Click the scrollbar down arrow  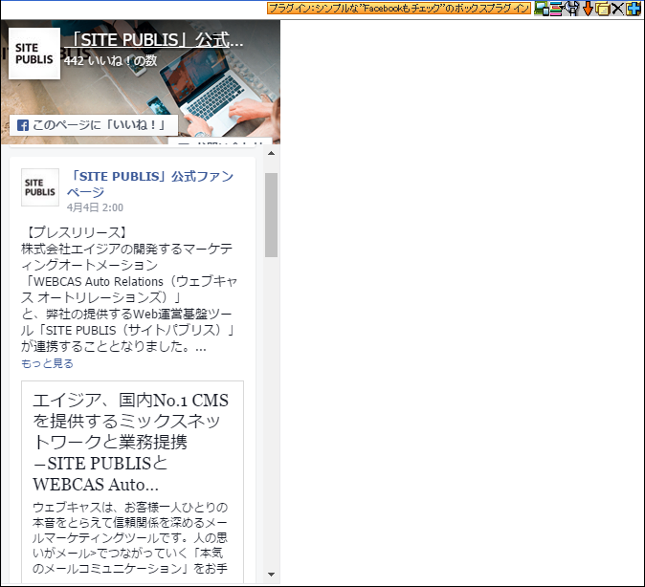coord(272,574)
